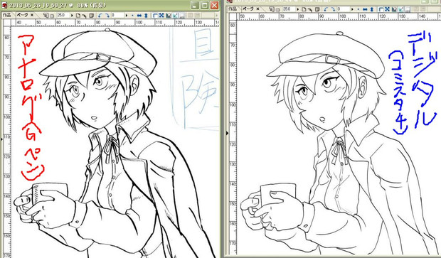Screen dimensions: 441x258
Task: Open rotation angle dropdown arrow in left window
Action: pyautogui.click(x=127, y=16)
